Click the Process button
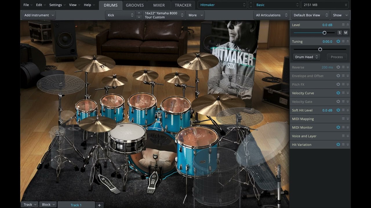Image resolution: width=371 pixels, height=208 pixels. point(337,57)
